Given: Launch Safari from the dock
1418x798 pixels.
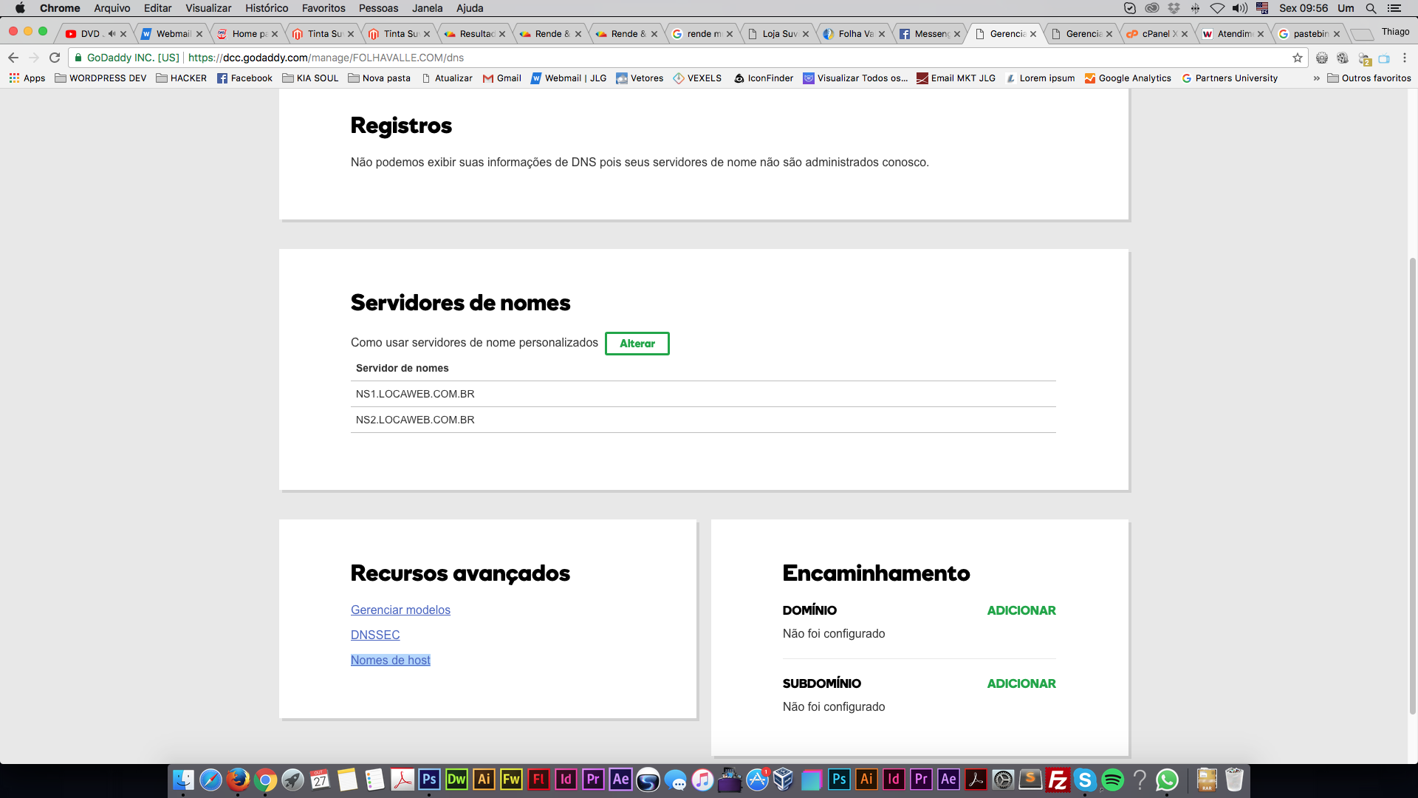Looking at the screenshot, I should [x=210, y=780].
